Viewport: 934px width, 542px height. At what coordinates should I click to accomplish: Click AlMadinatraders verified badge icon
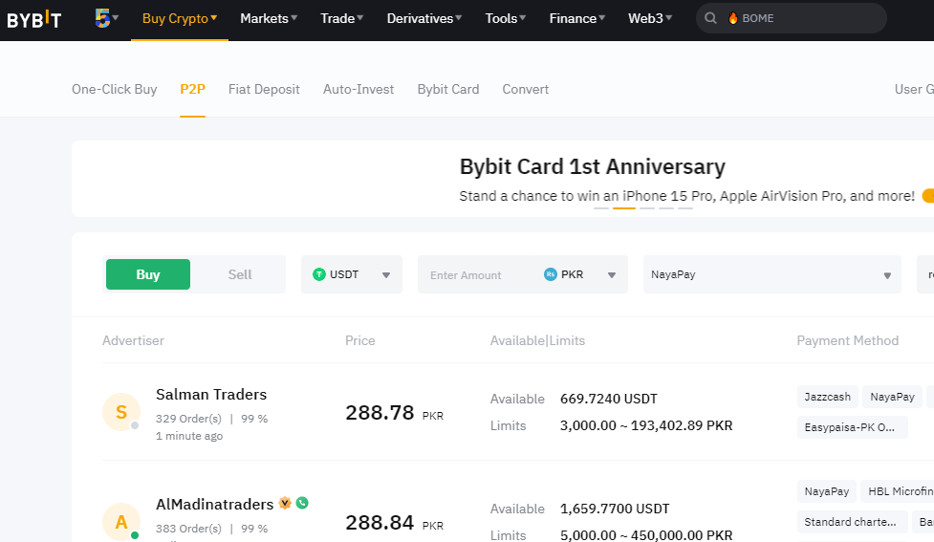point(285,503)
